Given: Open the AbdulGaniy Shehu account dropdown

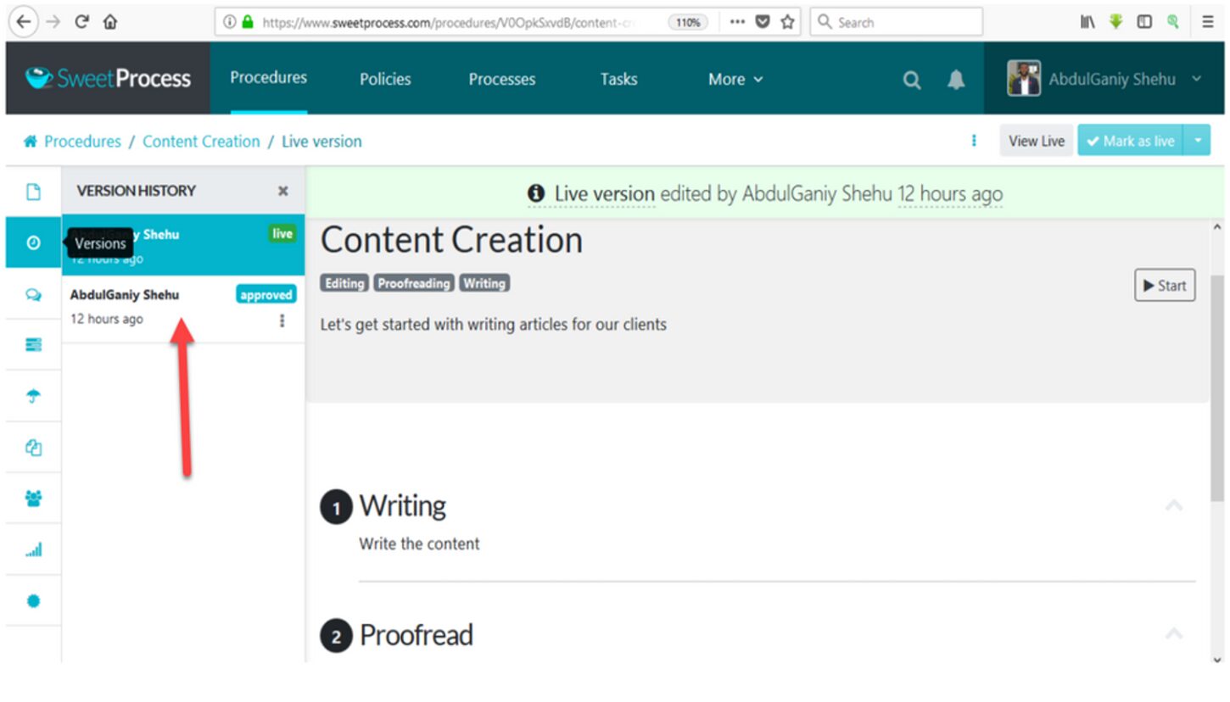Looking at the screenshot, I should tap(1104, 79).
